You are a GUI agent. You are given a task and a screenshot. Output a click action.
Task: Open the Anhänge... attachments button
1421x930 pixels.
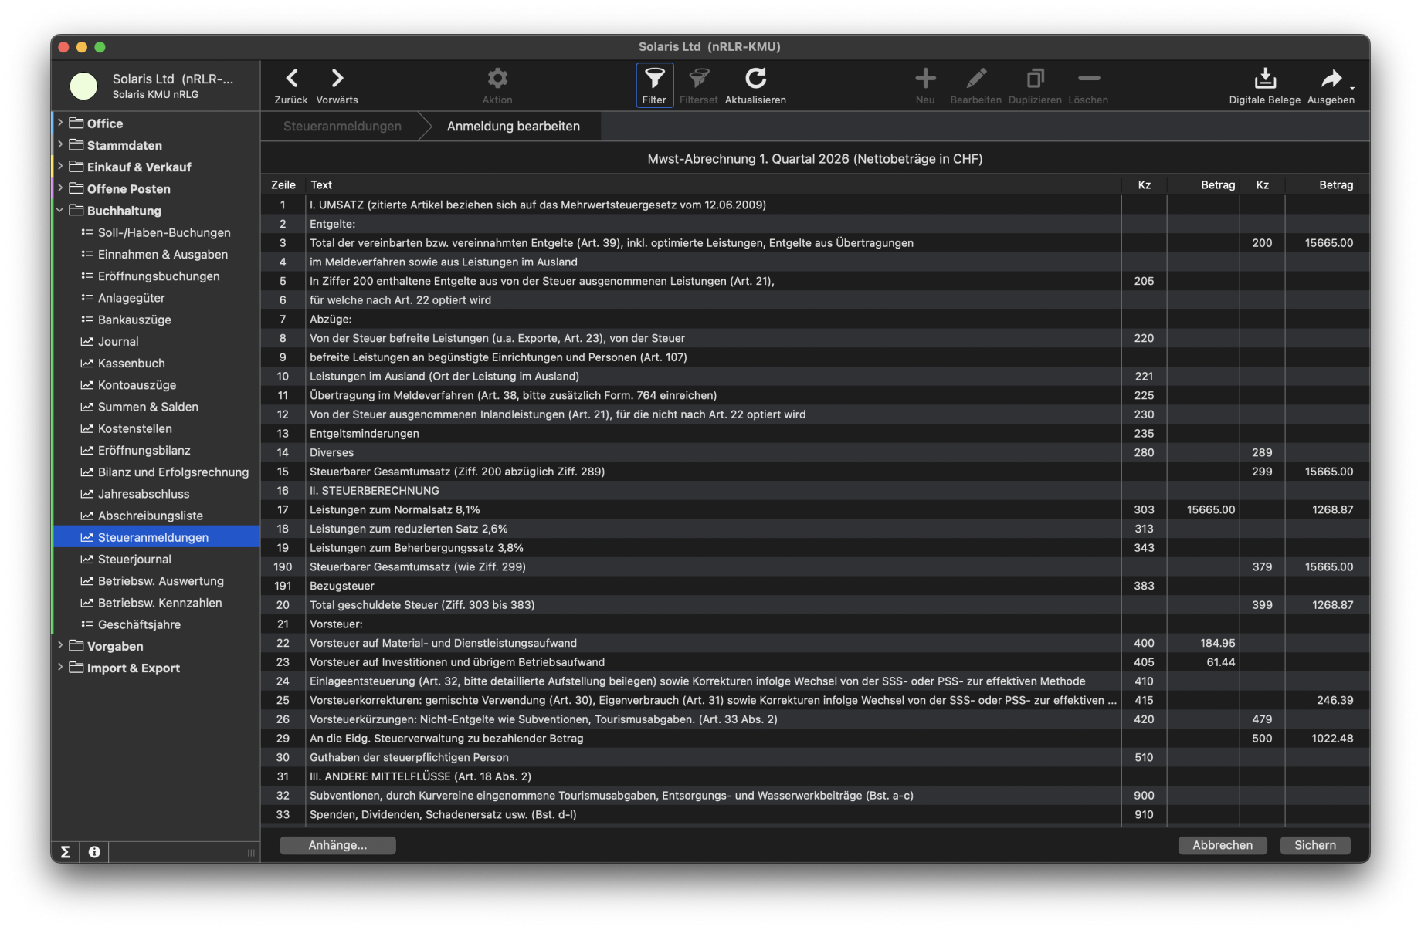point(337,845)
